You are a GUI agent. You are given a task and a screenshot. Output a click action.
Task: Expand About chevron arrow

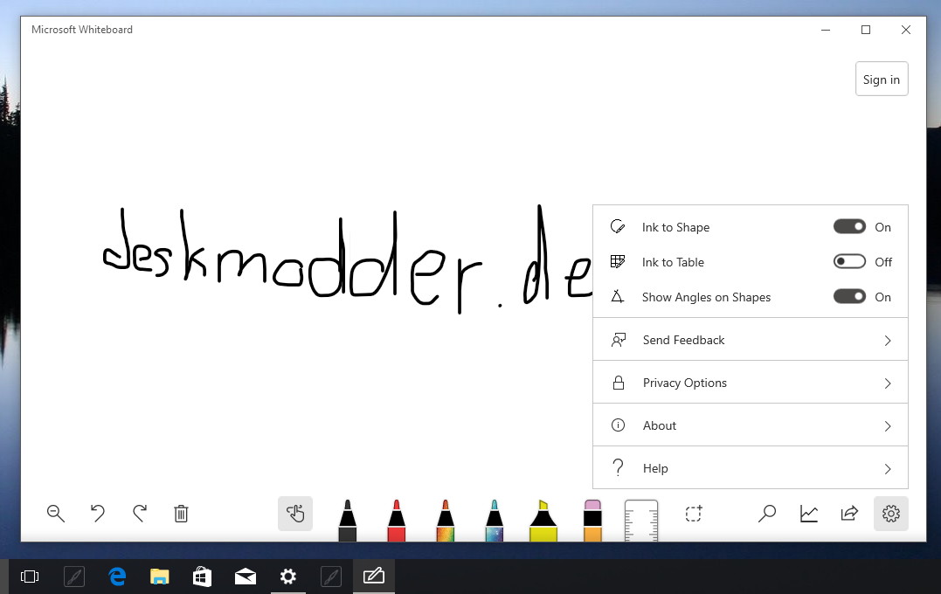tap(888, 426)
